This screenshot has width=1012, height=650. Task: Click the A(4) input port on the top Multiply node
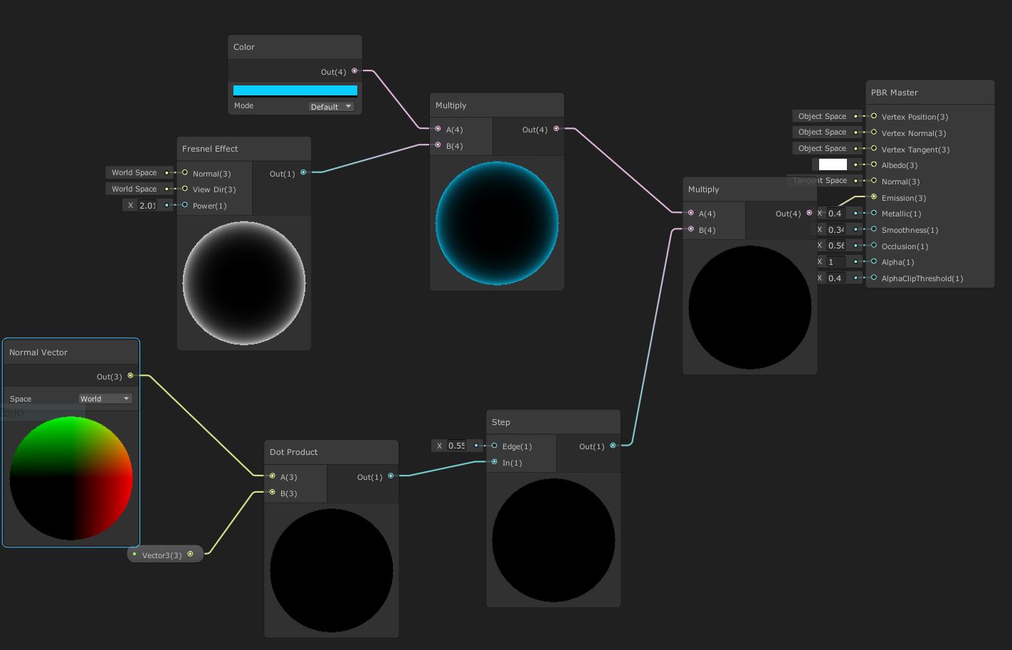tap(438, 129)
